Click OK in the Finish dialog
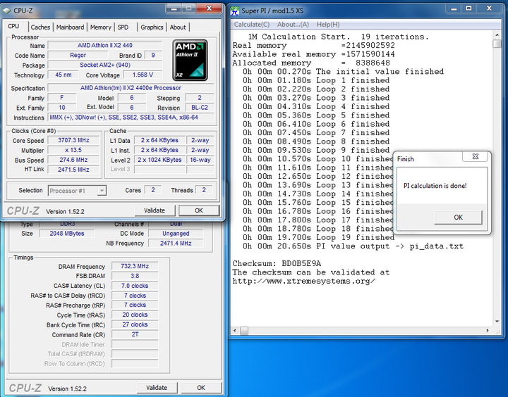This screenshot has width=508, height=397. click(x=458, y=218)
